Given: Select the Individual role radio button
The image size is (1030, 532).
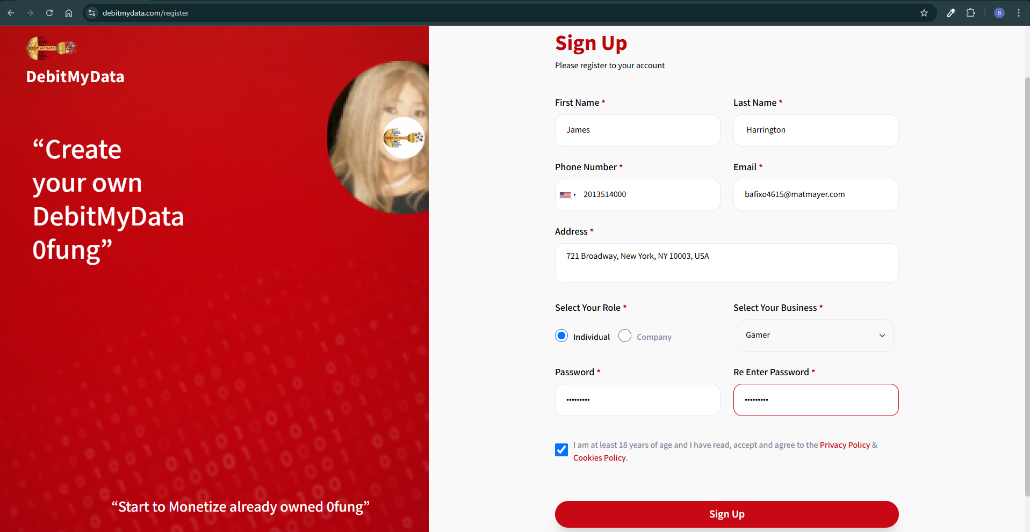Looking at the screenshot, I should click(x=561, y=336).
